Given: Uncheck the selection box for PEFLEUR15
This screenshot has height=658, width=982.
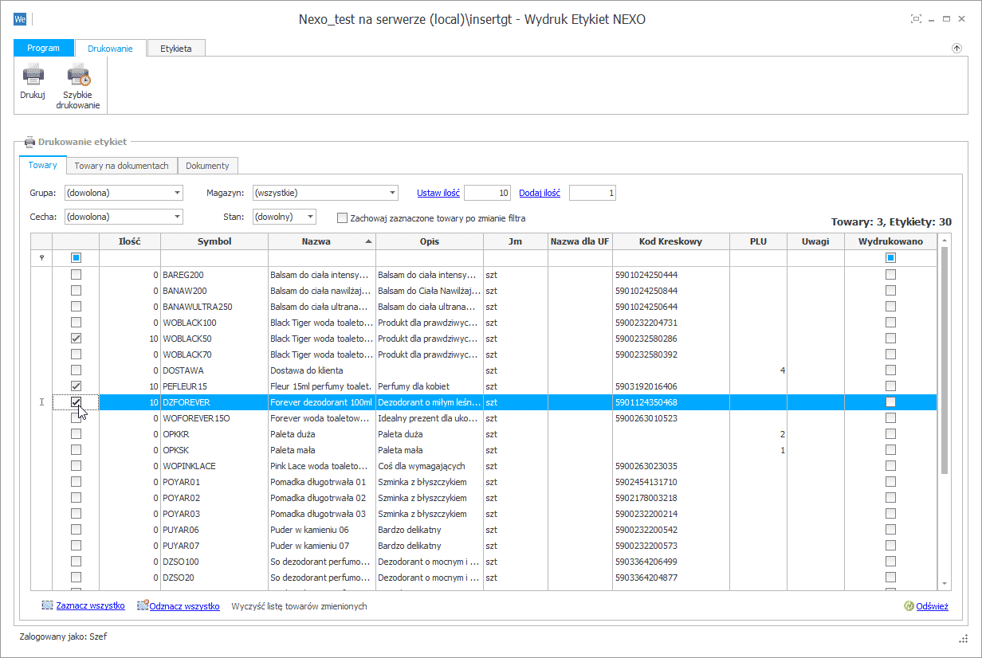Looking at the screenshot, I should (x=76, y=386).
